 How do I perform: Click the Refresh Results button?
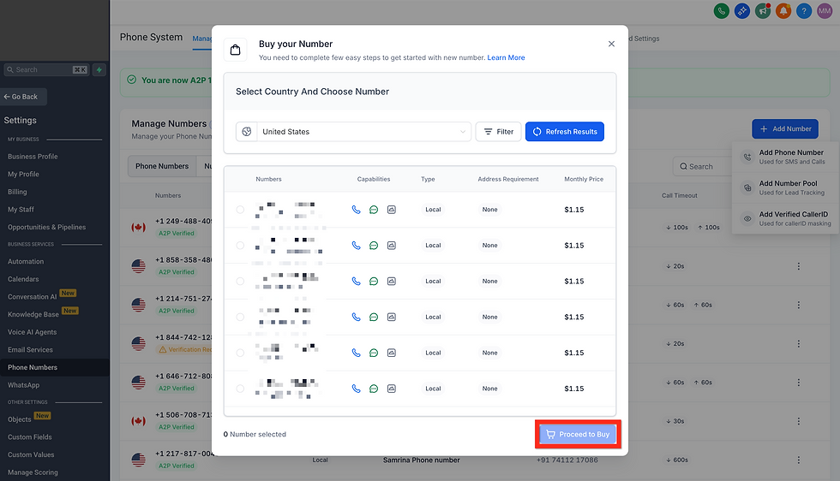coord(565,132)
